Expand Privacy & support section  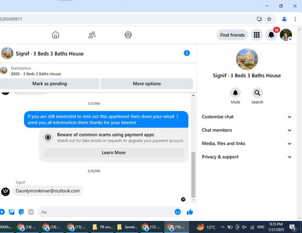point(246,157)
